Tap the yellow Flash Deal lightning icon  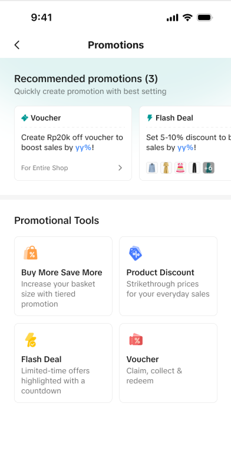[x=30, y=340]
